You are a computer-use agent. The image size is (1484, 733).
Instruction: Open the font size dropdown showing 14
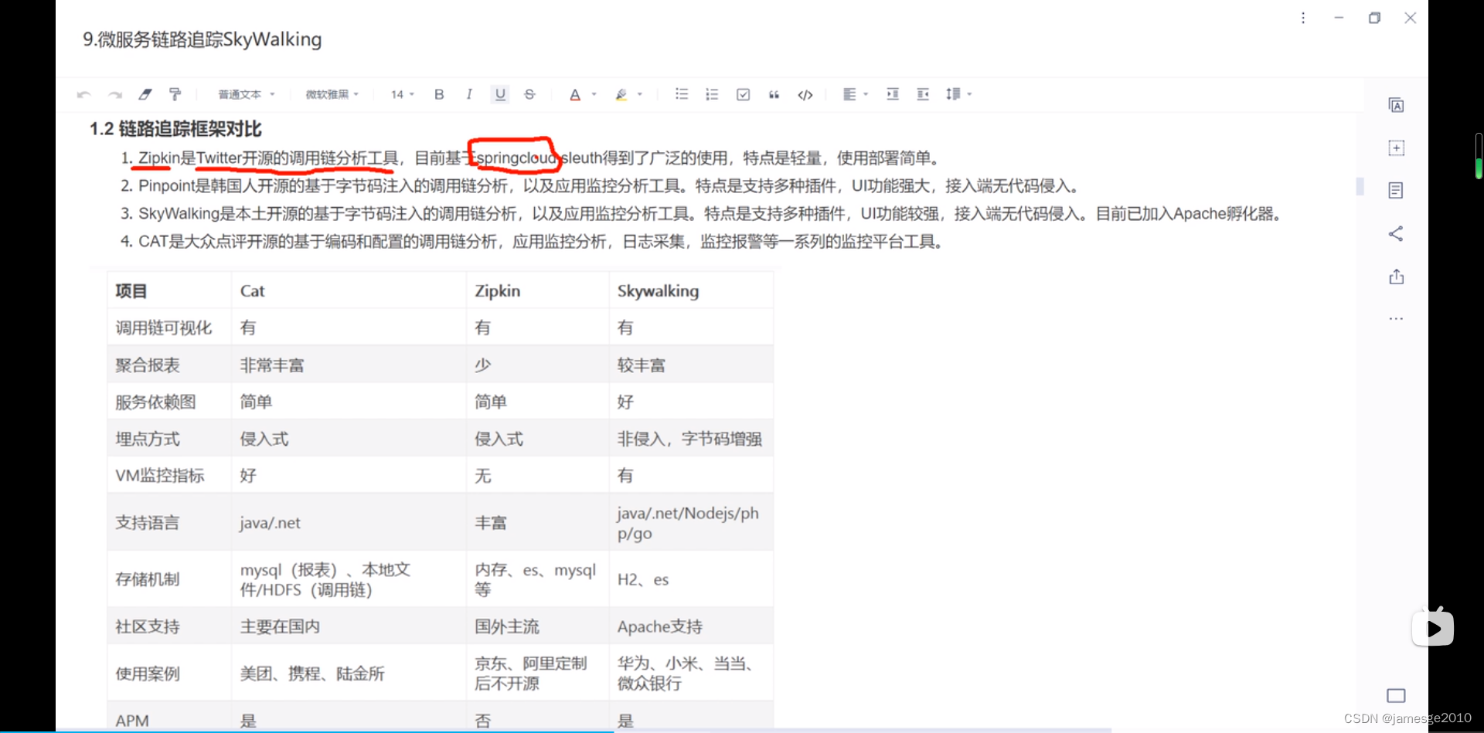403,94
